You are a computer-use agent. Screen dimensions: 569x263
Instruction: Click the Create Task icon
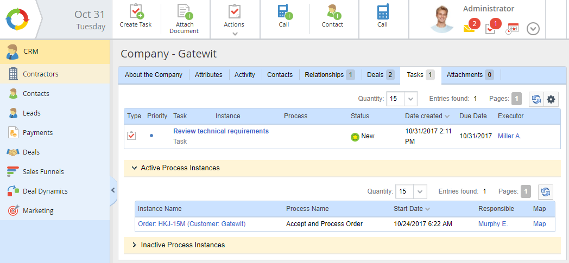tap(135, 12)
